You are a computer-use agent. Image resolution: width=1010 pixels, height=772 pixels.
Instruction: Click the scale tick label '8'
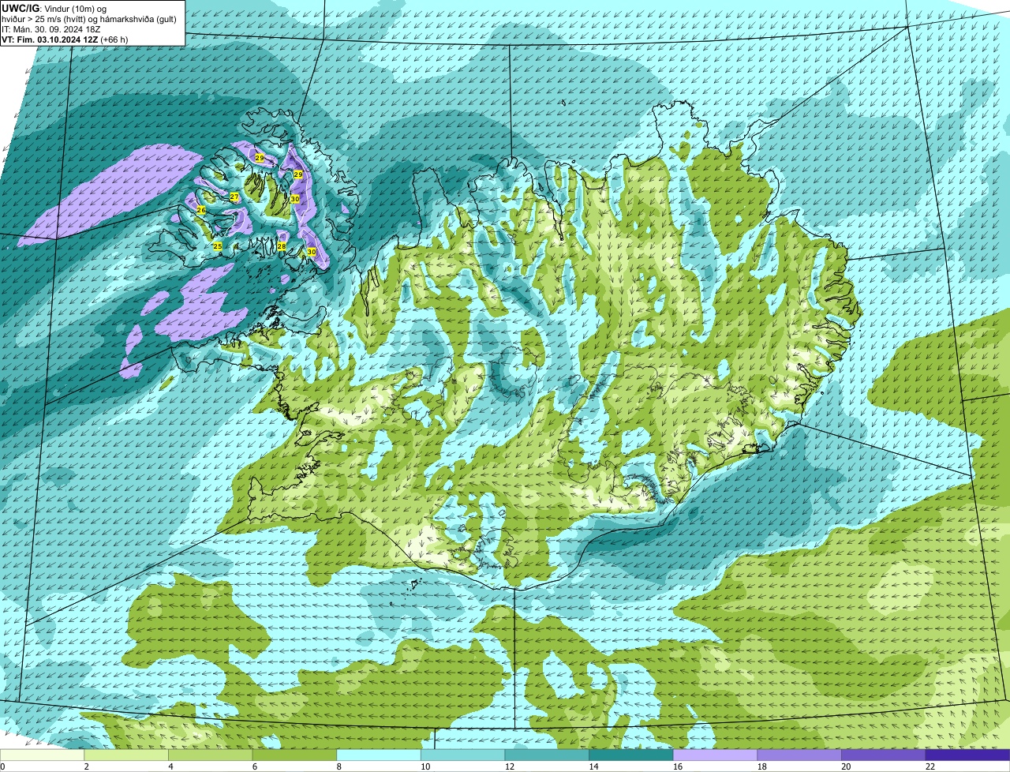339,766
